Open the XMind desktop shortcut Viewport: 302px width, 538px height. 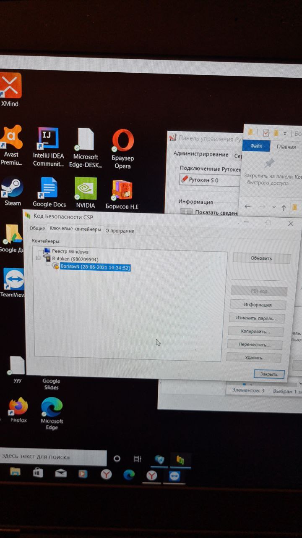pos(10,89)
